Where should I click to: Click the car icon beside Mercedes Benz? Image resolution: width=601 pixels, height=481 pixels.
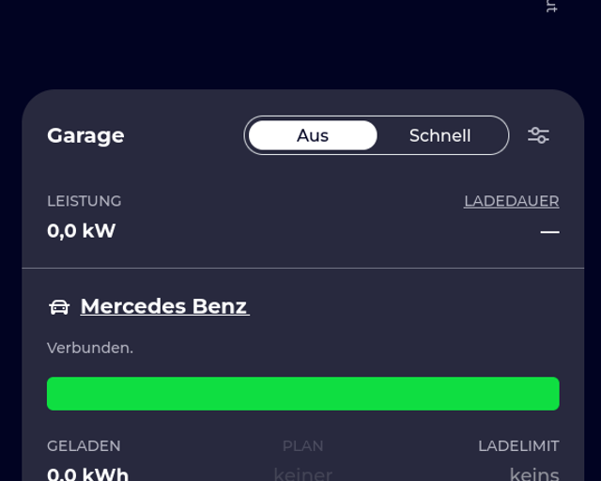(x=59, y=307)
